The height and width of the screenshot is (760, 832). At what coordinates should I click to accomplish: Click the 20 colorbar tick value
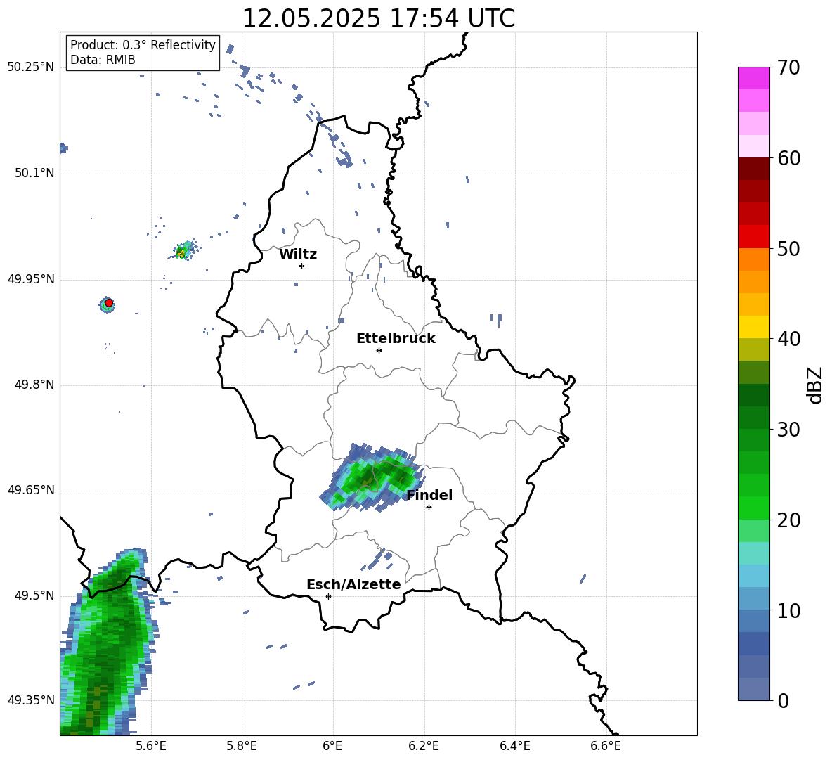click(788, 520)
